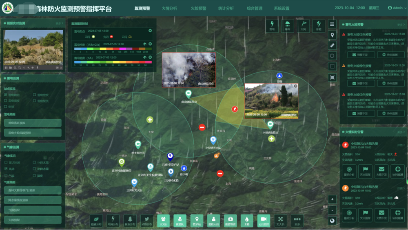
Task: Click the 雷电 lightning icon on map toolbar
Action: [273, 25]
